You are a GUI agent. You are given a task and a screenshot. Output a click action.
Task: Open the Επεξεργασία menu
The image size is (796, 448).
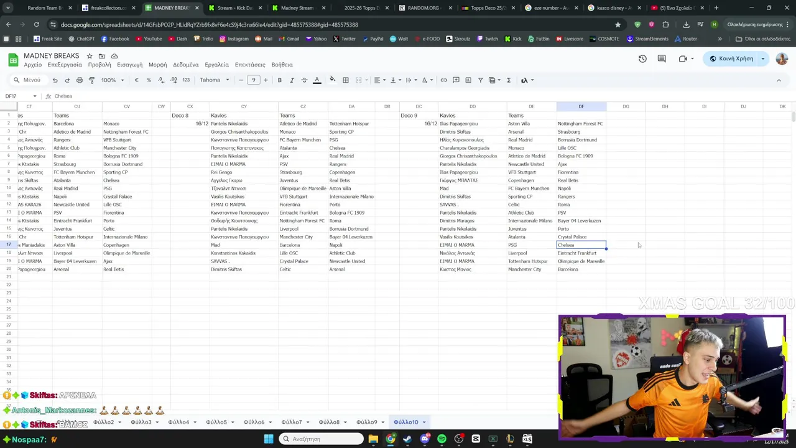[65, 65]
